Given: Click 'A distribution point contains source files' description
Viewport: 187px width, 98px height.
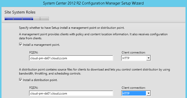Looking at the screenshot, I should [x=94, y=71].
